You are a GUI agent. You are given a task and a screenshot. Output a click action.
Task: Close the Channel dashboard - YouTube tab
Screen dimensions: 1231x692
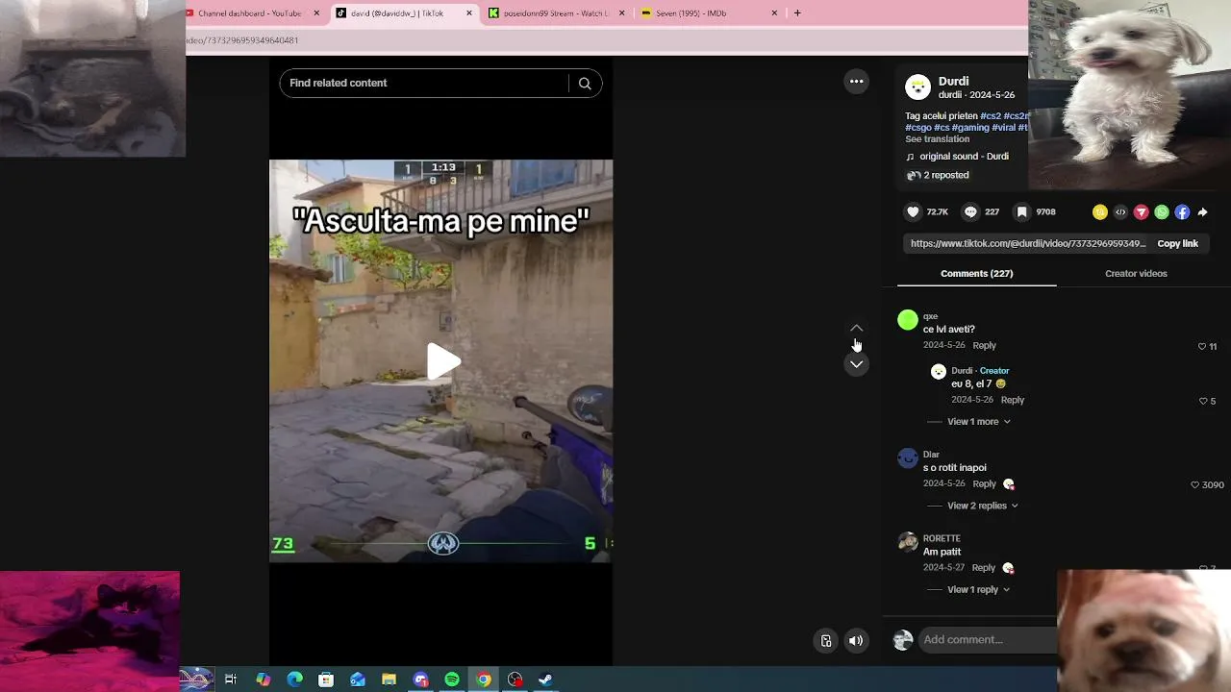point(316,13)
